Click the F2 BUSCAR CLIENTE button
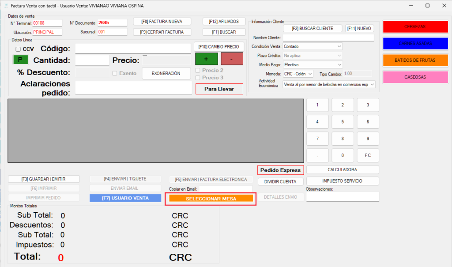 point(313,28)
